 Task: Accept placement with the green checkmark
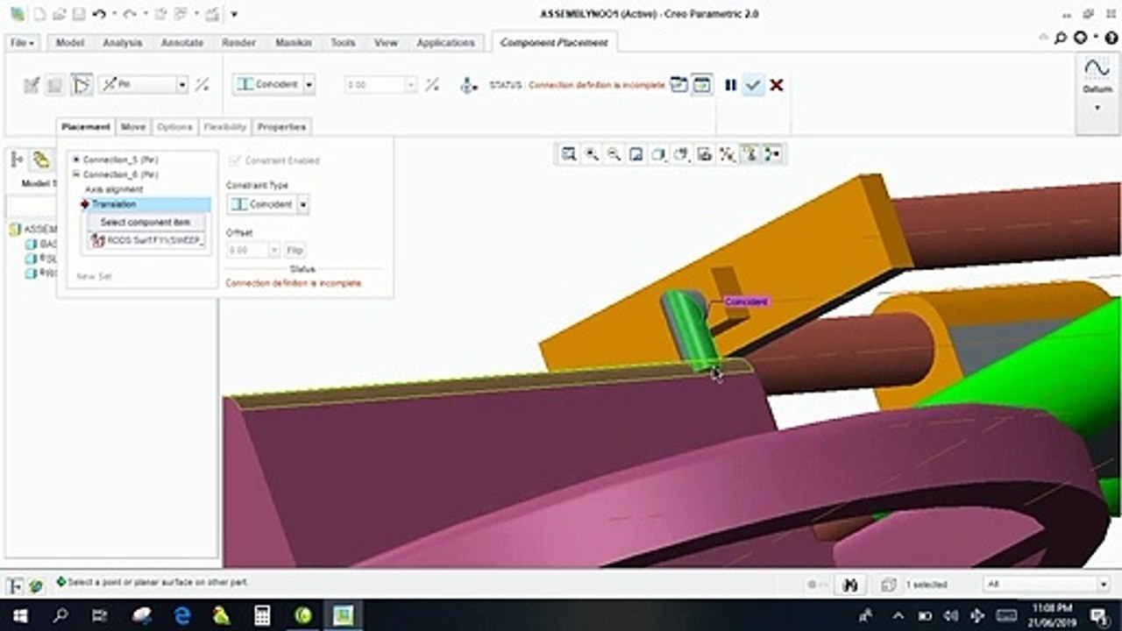coord(753,85)
